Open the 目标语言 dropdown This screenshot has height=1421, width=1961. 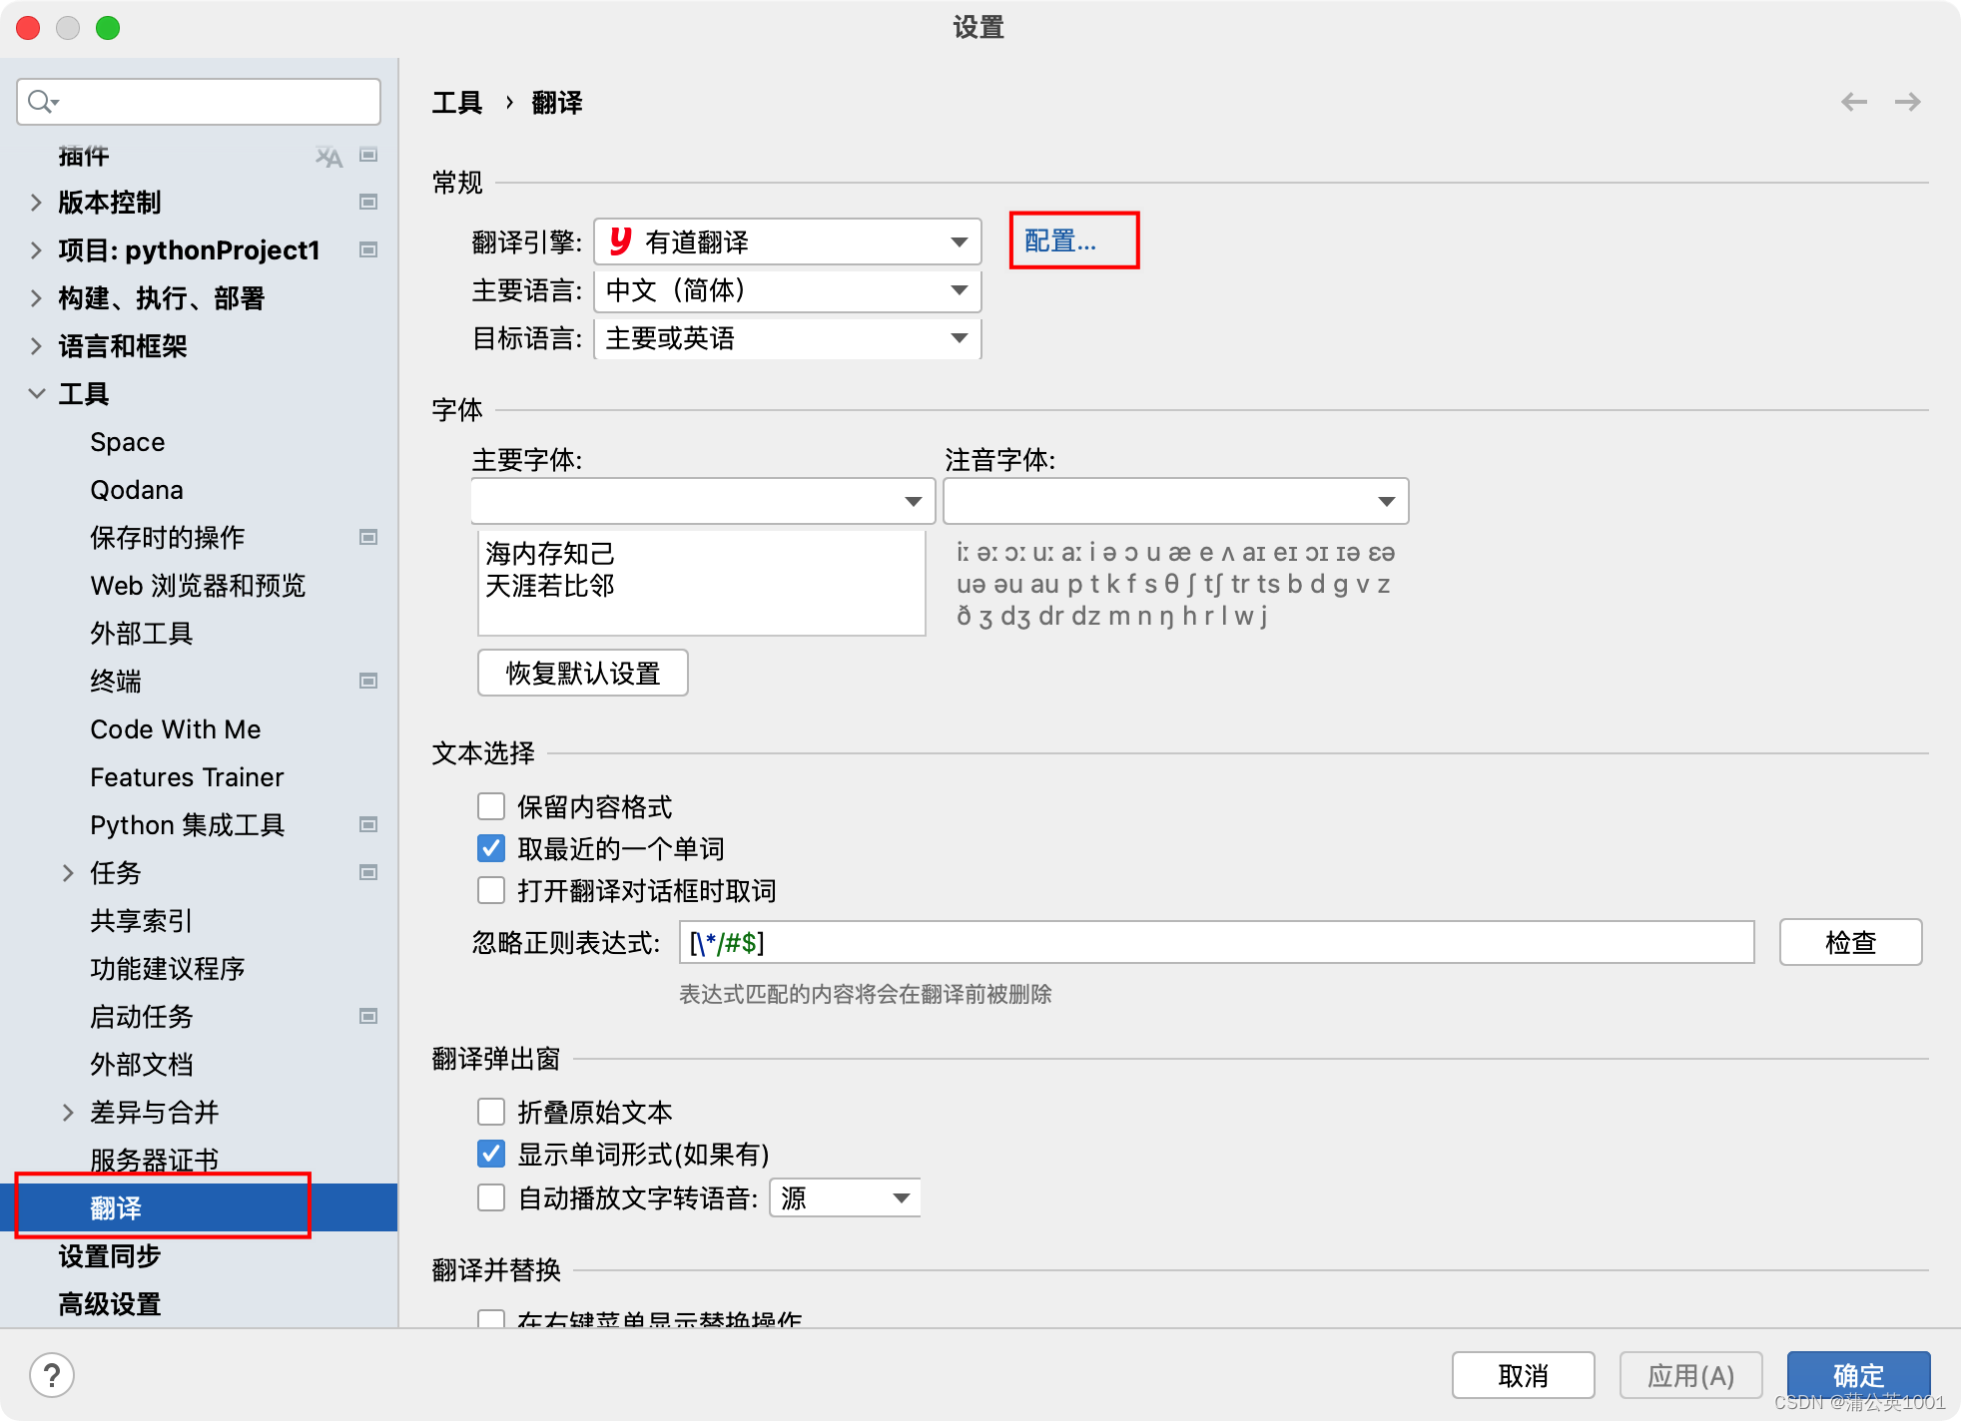coord(787,338)
